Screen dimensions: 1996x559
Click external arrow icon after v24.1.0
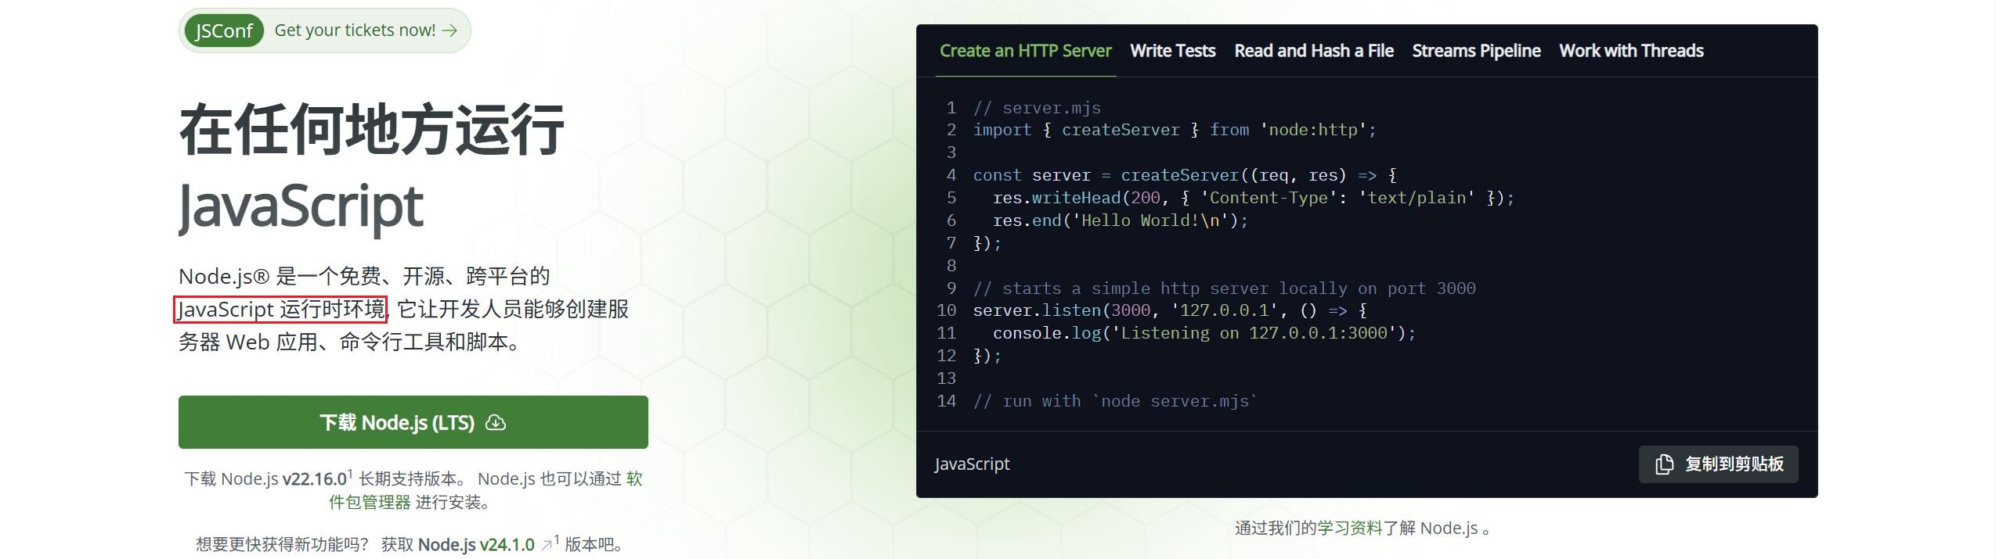(547, 544)
